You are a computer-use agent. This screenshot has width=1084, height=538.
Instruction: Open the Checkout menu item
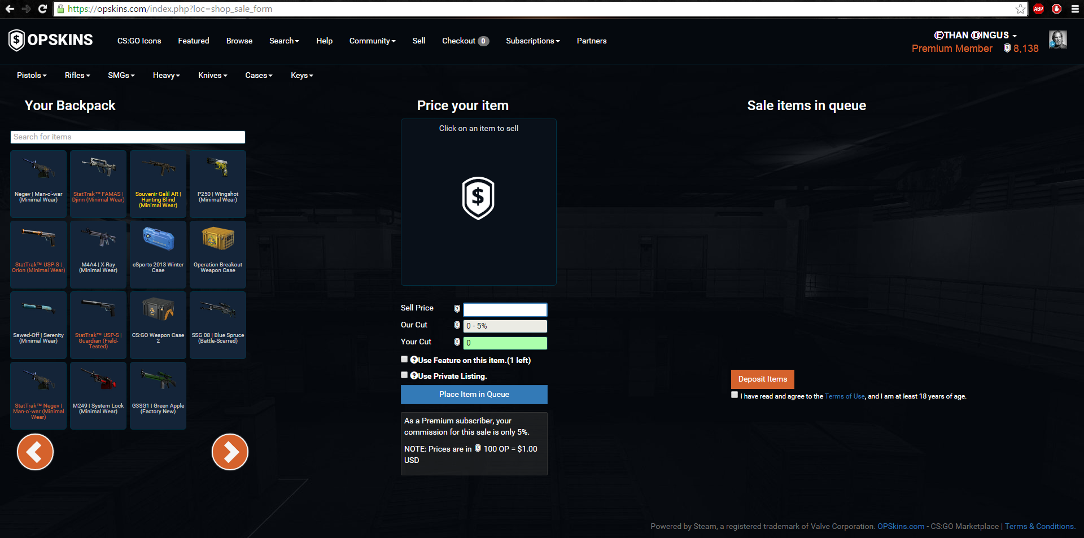465,41
